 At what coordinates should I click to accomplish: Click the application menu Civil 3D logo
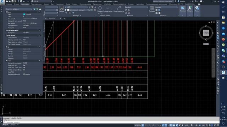point(2,2)
